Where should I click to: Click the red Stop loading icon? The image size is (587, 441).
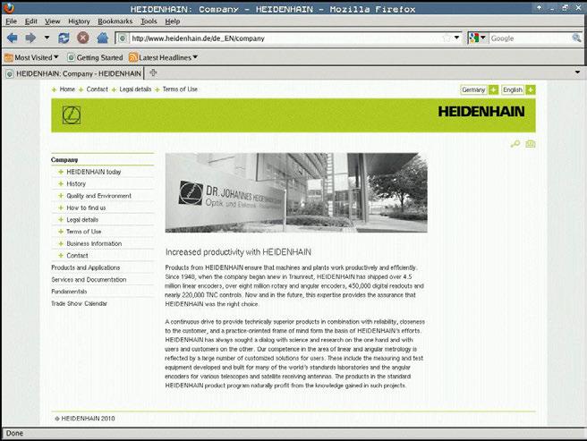[82, 38]
